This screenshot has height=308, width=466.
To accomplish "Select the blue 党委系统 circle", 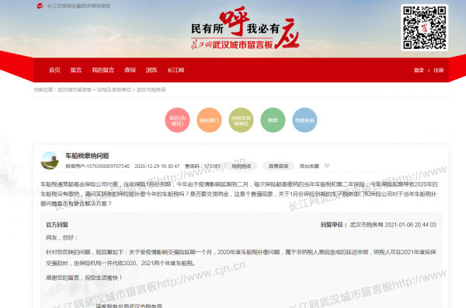I will 304,120.
